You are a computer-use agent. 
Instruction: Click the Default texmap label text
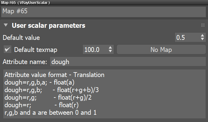pyautogui.click(x=36, y=50)
